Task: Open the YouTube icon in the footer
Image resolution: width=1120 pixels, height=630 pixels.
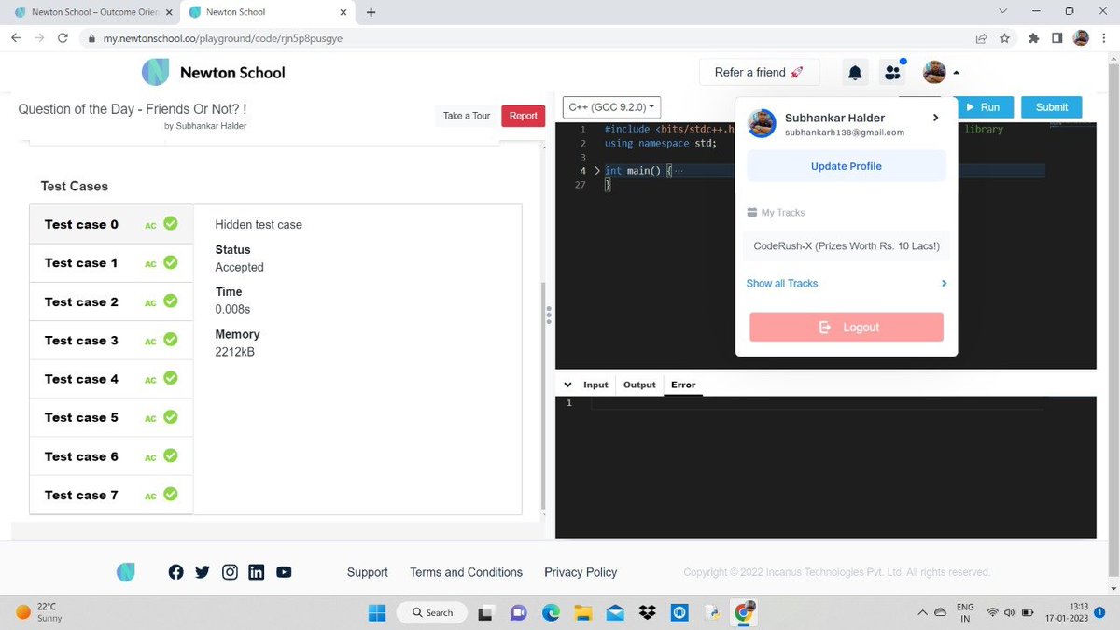Action: (x=283, y=572)
